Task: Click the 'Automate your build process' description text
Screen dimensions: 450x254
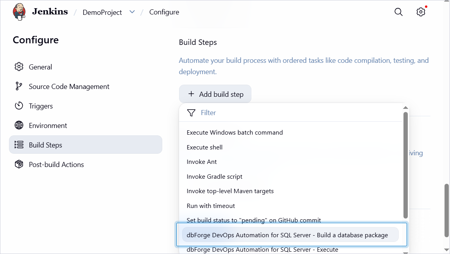Action: pyautogui.click(x=304, y=66)
